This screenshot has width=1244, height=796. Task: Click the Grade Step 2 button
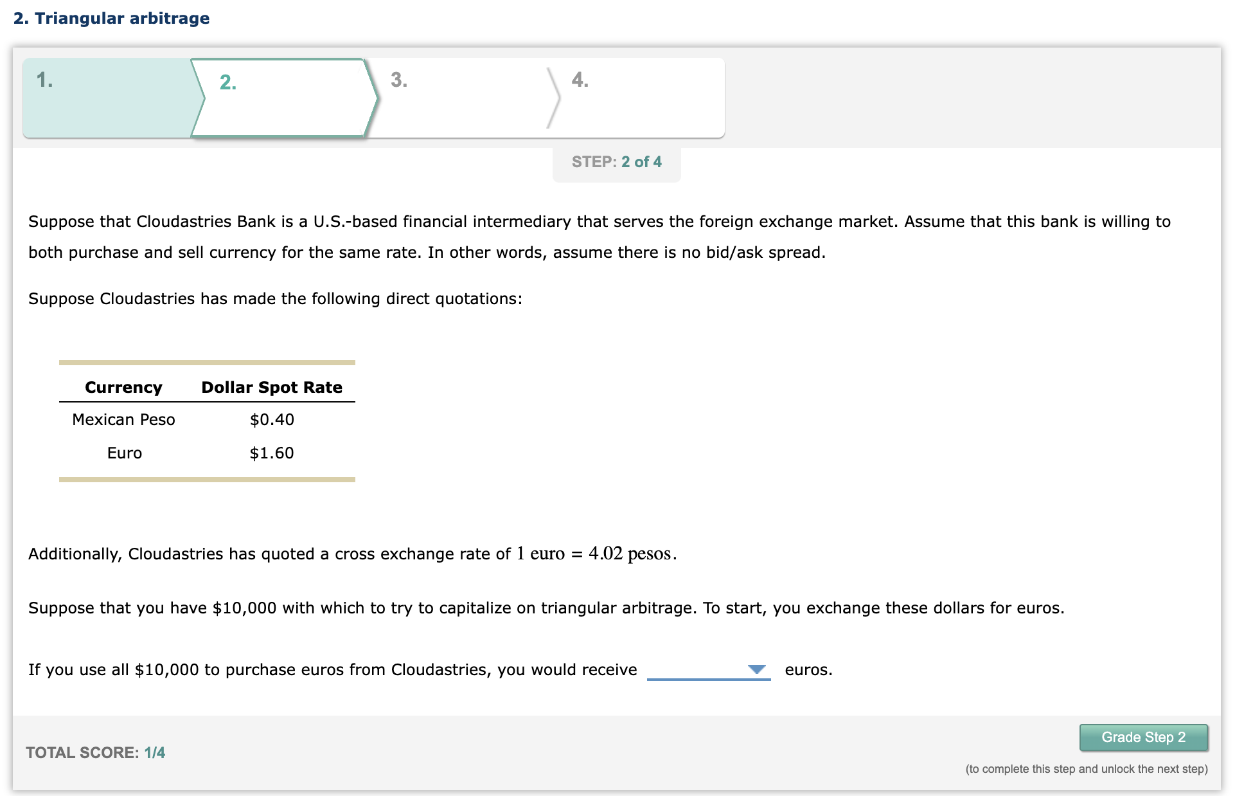pyautogui.click(x=1143, y=737)
